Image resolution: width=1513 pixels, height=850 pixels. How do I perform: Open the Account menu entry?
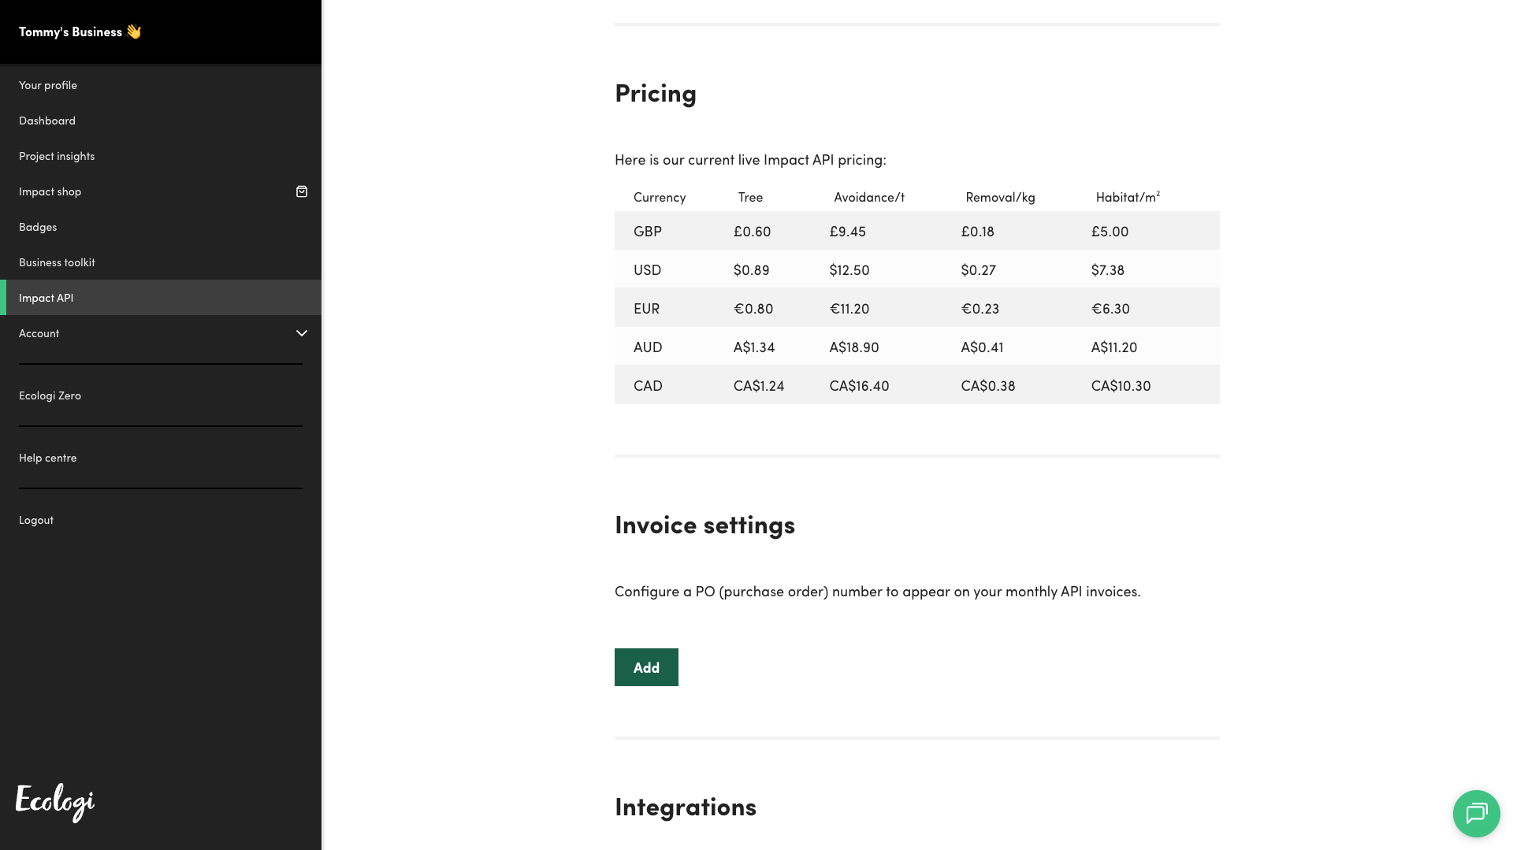point(39,333)
